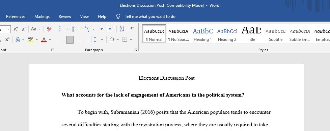Apply the Heading 1 style

tap(203, 34)
